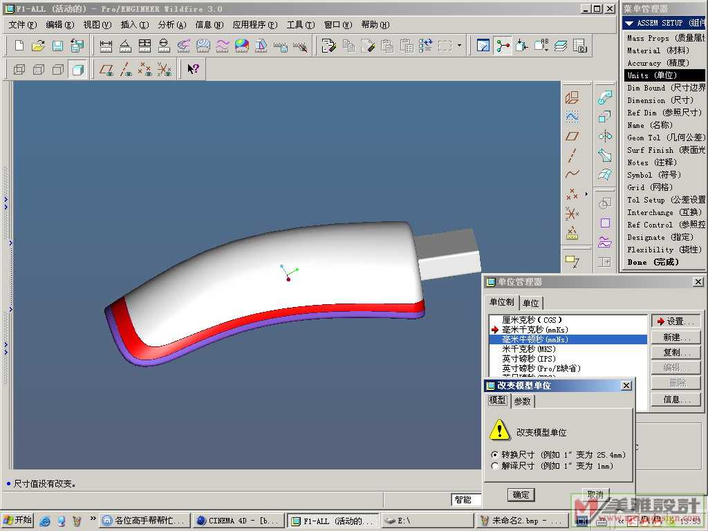The image size is (708, 531).
Task: Click the 确定 button
Action: 521,494
